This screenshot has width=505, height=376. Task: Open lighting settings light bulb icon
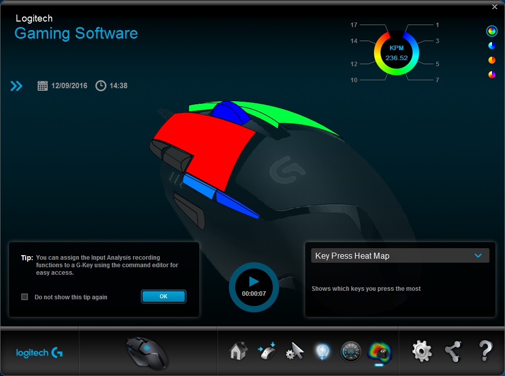point(323,351)
